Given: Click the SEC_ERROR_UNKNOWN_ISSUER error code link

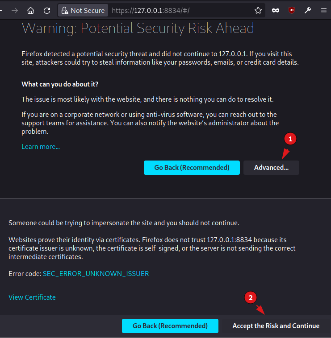Looking at the screenshot, I should (x=96, y=273).
